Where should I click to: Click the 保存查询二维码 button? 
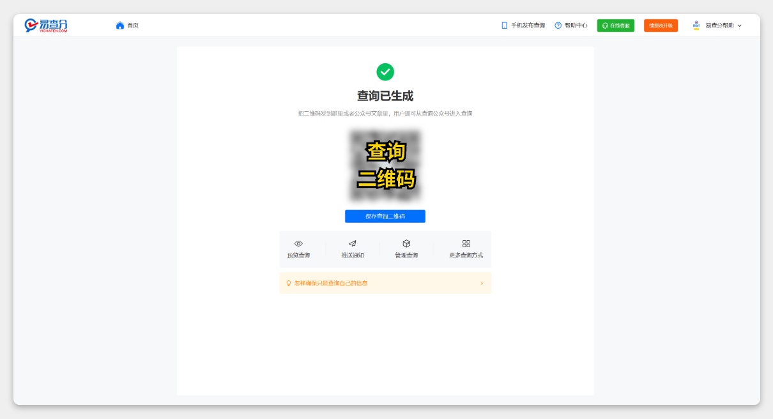pos(385,216)
